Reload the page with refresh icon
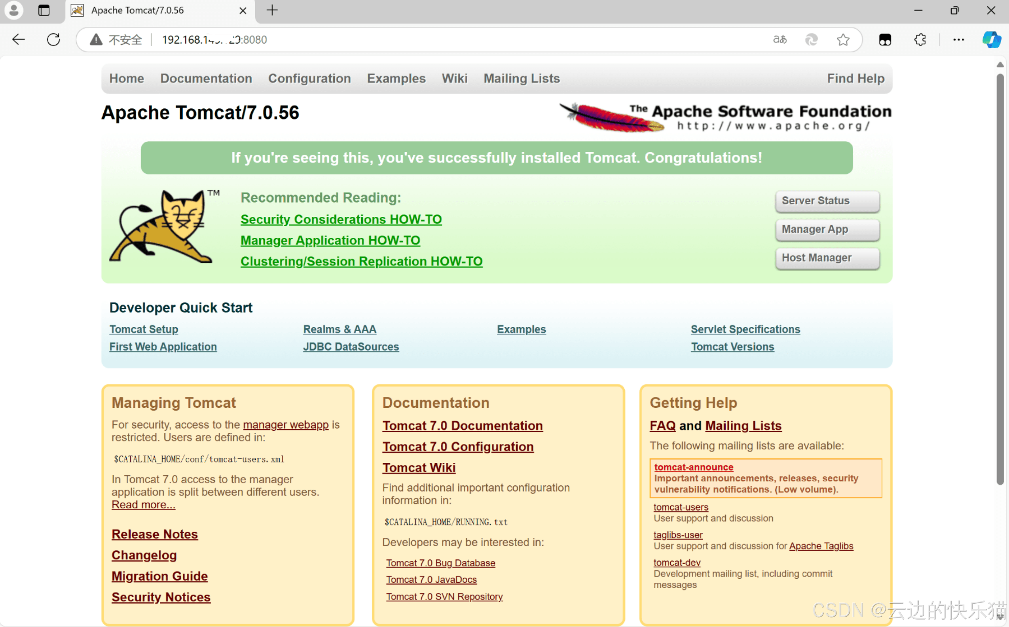This screenshot has width=1009, height=627. pyautogui.click(x=53, y=40)
